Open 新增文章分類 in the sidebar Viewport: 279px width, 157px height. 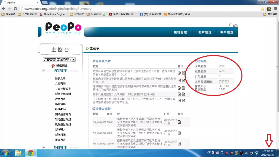pos(63,94)
